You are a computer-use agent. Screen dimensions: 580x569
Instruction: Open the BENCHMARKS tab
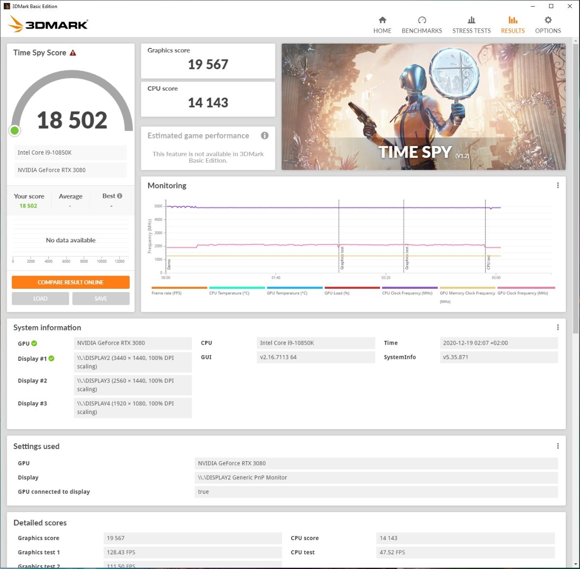(x=422, y=25)
